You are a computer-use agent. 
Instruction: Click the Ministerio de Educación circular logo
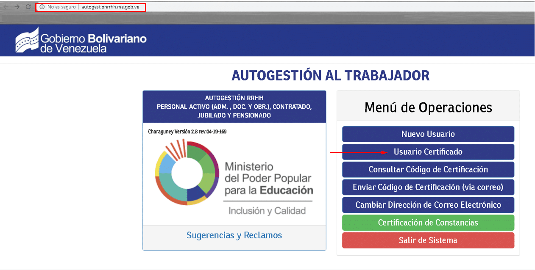[x=187, y=172]
